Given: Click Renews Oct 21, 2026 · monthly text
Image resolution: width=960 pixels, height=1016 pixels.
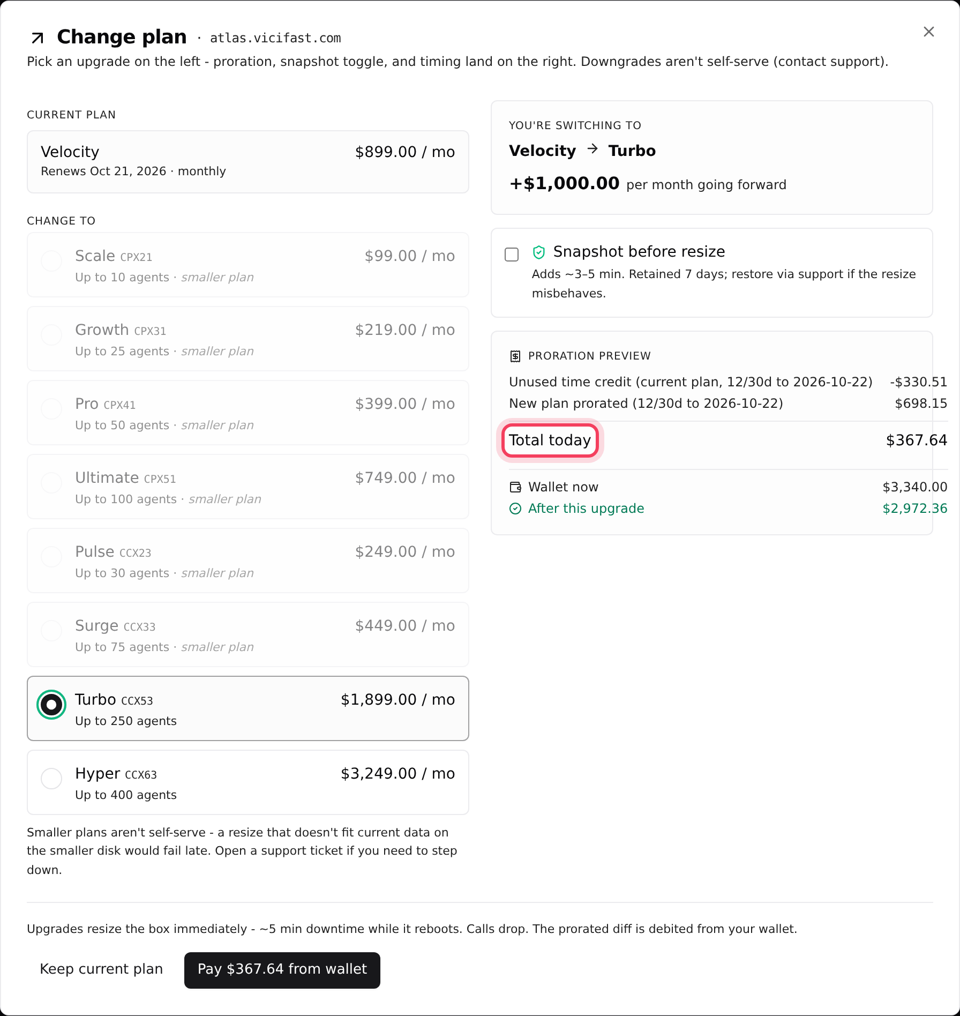Looking at the screenshot, I should pyautogui.click(x=133, y=171).
